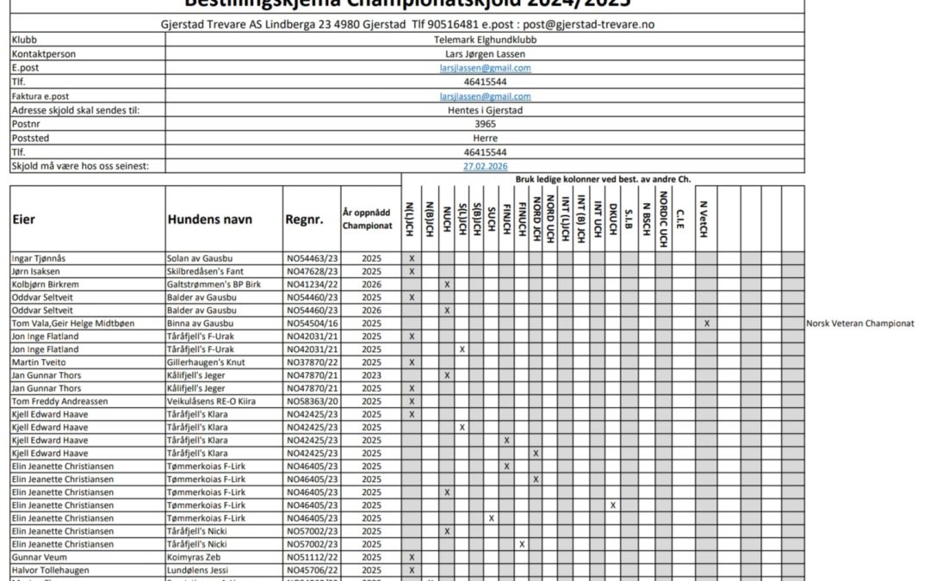This screenshot has height=581, width=930.
Task: Click the year 2023 in the championship column
Action: coord(372,375)
